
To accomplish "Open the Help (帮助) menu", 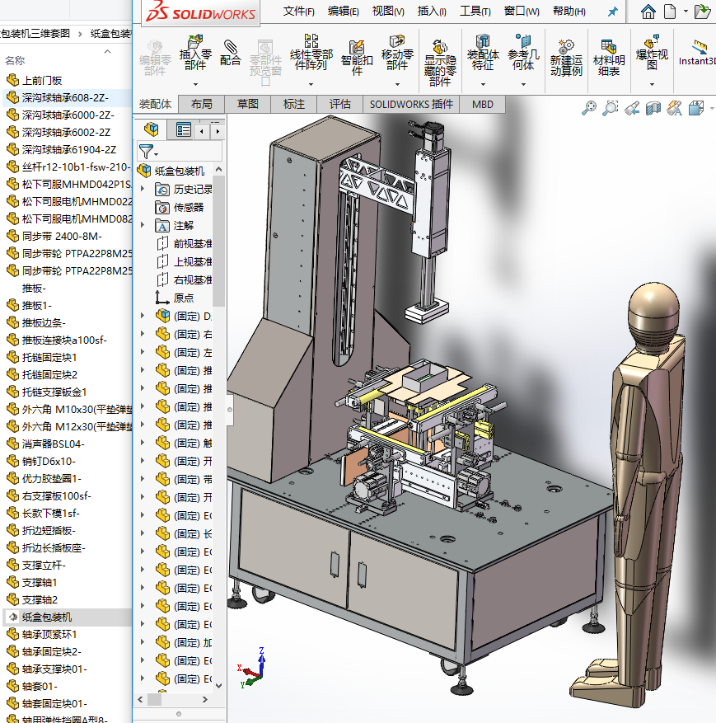I will (x=569, y=11).
